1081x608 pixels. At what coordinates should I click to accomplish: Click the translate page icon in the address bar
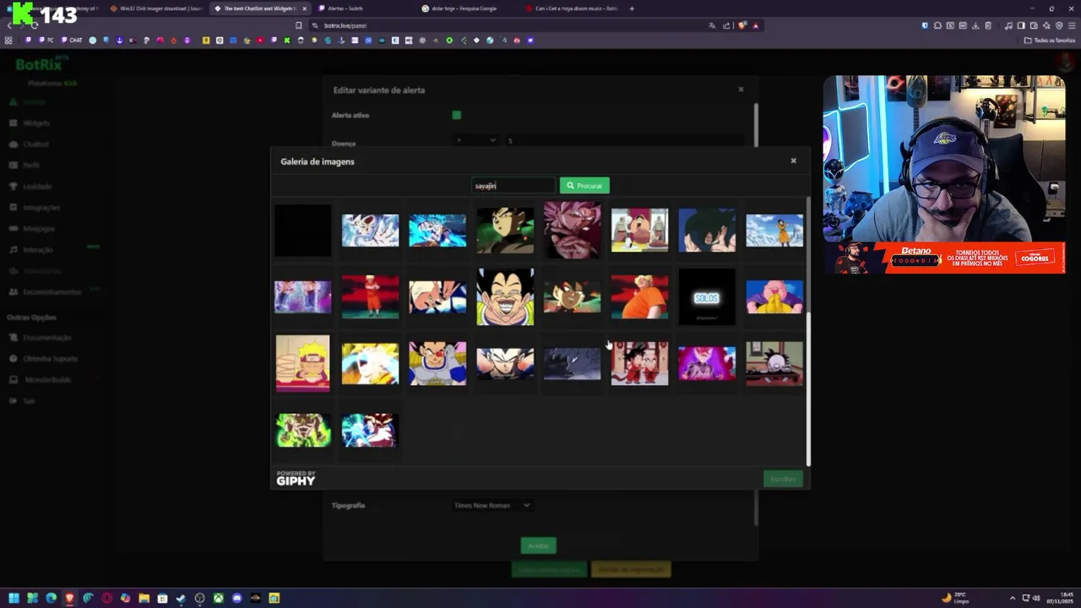712,25
